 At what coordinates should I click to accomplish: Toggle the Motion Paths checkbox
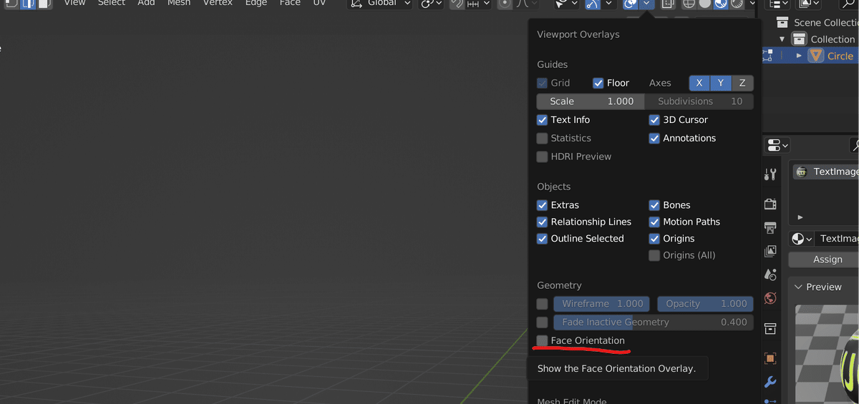click(654, 222)
